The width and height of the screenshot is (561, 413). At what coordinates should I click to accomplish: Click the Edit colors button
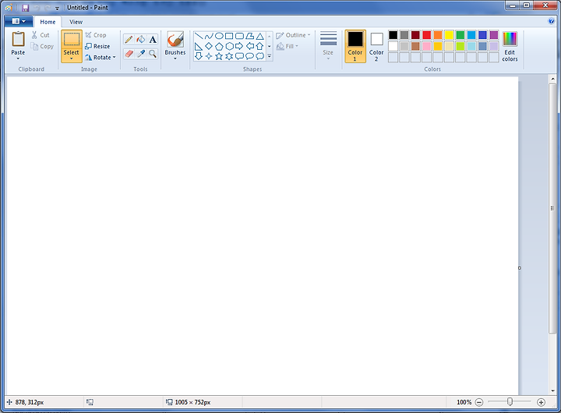coord(510,46)
